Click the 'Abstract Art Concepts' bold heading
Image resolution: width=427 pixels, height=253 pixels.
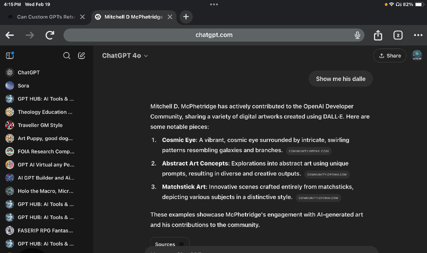coord(195,163)
